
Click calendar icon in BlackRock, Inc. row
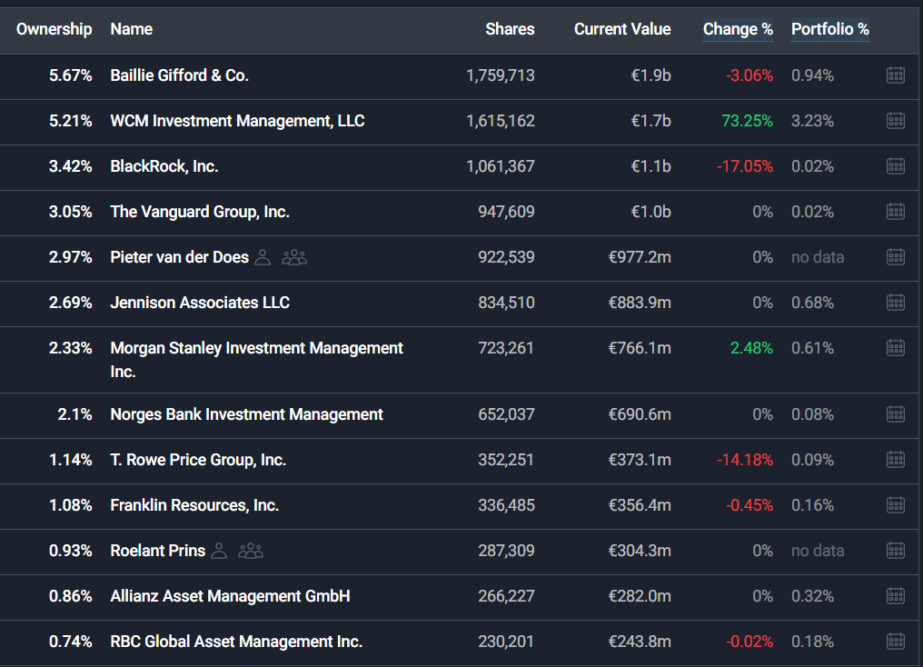tap(896, 166)
